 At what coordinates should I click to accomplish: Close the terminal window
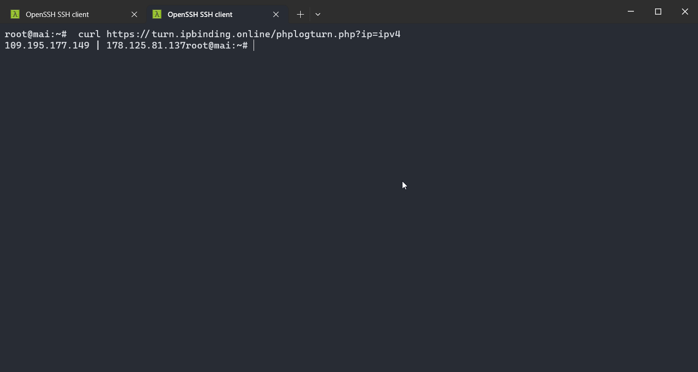[685, 12]
